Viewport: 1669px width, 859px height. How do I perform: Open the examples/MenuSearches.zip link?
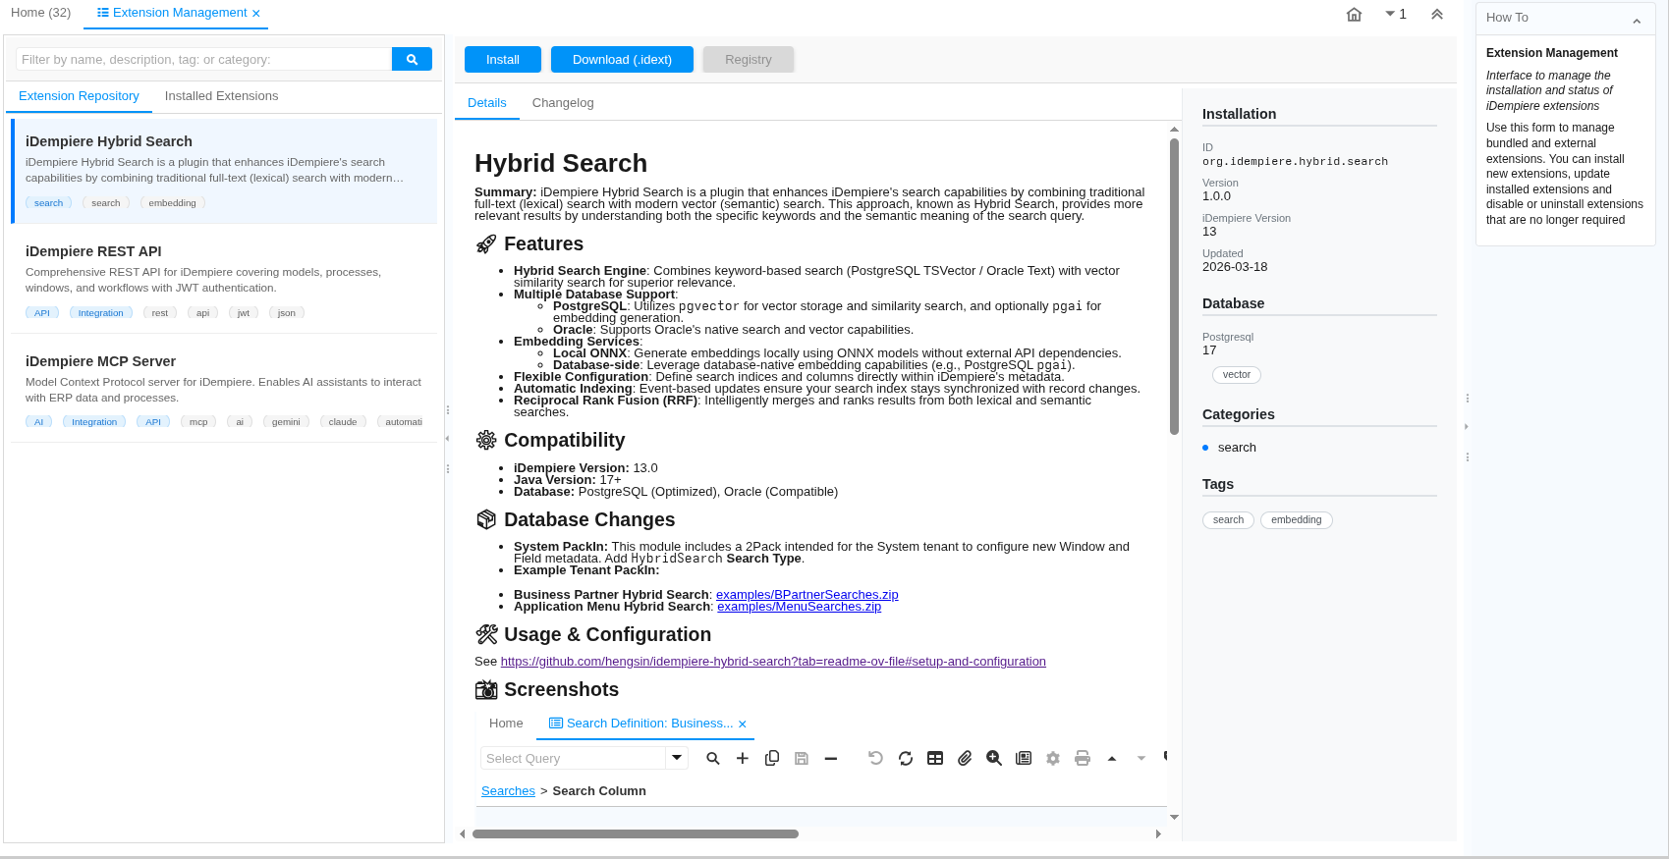[800, 607]
